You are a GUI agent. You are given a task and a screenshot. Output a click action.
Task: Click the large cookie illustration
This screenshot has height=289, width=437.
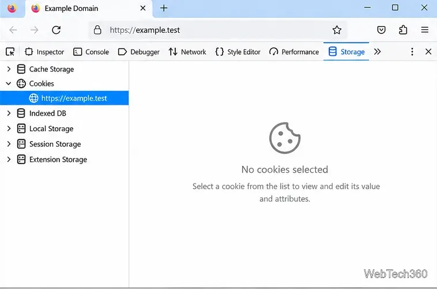[285, 138]
